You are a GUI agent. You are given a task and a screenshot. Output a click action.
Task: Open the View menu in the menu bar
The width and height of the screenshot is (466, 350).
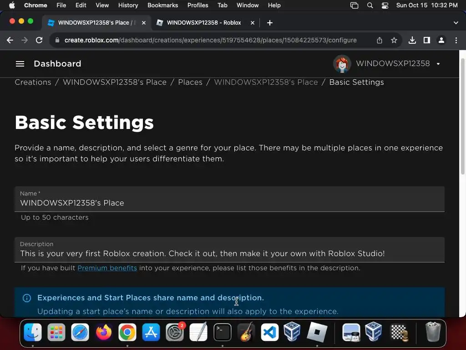[x=102, y=5]
